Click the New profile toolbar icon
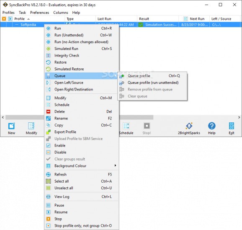 pyautogui.click(x=11, y=126)
